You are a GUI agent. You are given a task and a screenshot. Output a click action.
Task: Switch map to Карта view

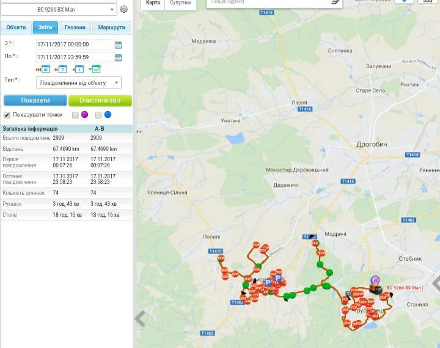(153, 4)
